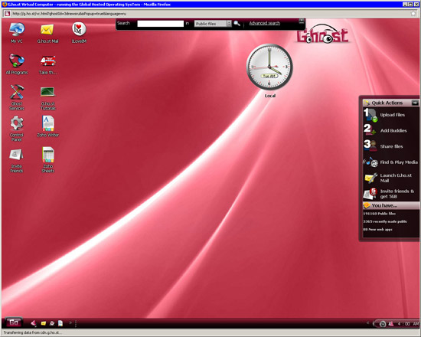Image resolution: width=421 pixels, height=337 pixels.
Task: Click the Local analog clock widget
Action: 269,67
